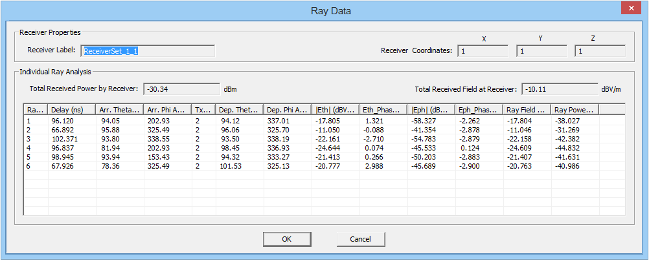Click the Ray Field column header
Screen dimensions: 649x261
click(527, 110)
